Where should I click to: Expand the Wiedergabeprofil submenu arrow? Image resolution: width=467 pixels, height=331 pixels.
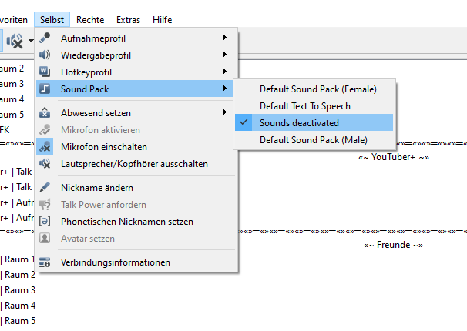click(x=225, y=55)
